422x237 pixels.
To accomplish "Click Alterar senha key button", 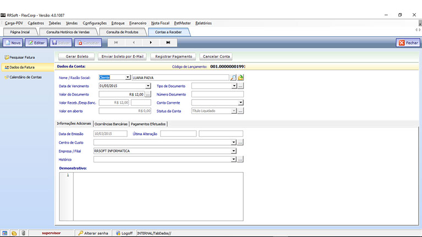I will coord(94,233).
